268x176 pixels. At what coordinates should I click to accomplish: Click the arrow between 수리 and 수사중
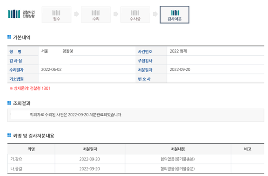coord(116,14)
